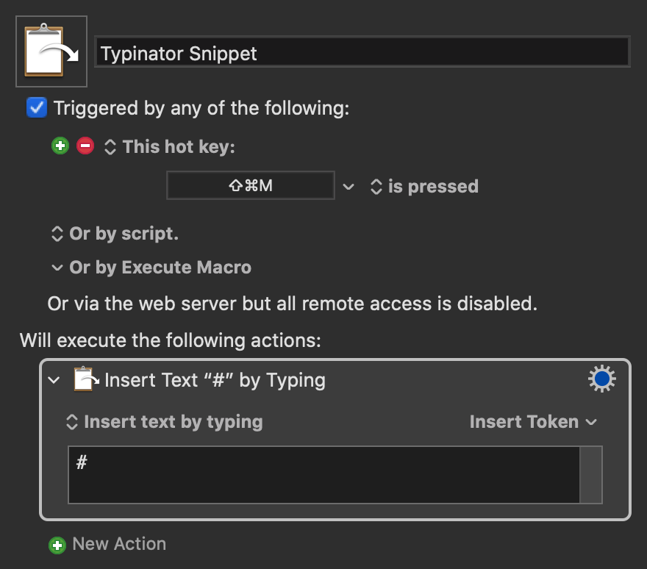Click the macro clipboard icon image

pyautogui.click(x=51, y=51)
